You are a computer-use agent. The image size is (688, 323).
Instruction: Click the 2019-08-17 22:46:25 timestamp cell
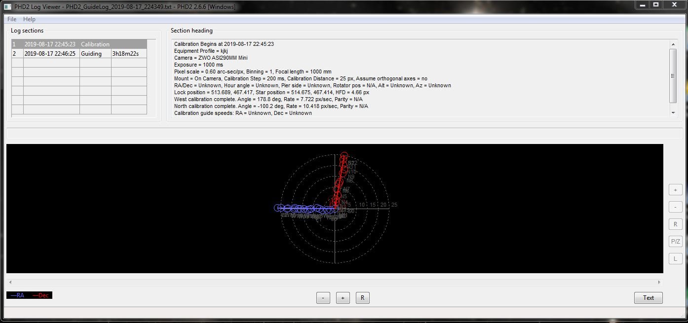[x=51, y=53]
